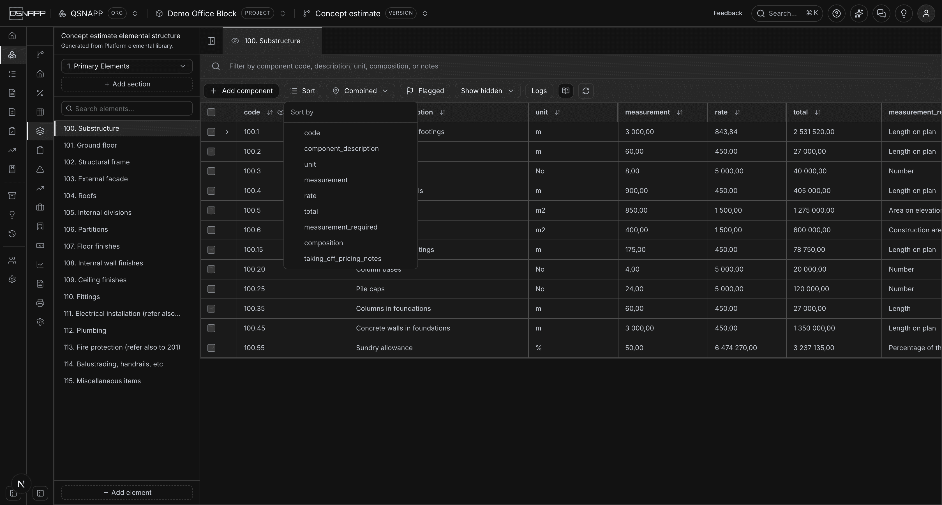942x505 pixels.
Task: Check the checkbox for row 100.1
Action: pos(211,132)
